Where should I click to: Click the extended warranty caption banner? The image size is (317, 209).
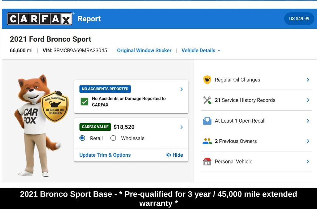tap(158, 198)
